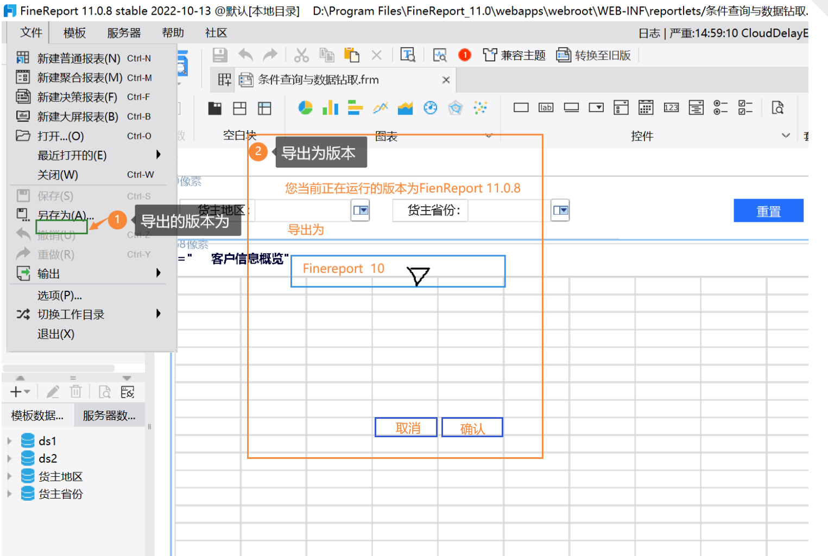Insert a radar chart

click(x=455, y=108)
